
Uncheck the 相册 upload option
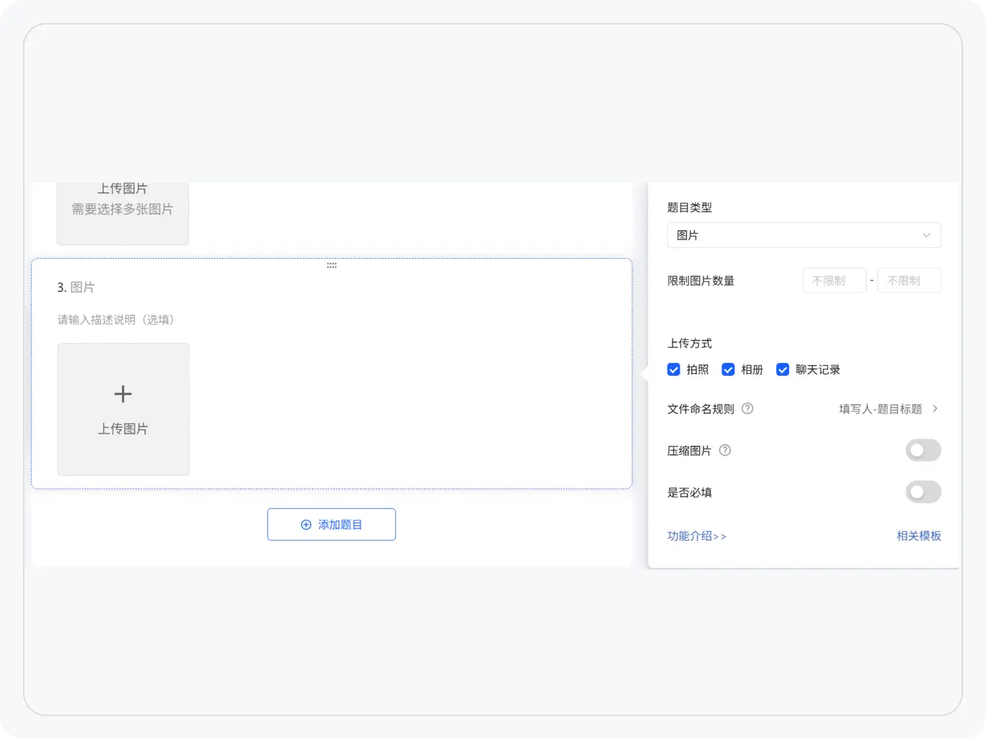[x=728, y=369]
